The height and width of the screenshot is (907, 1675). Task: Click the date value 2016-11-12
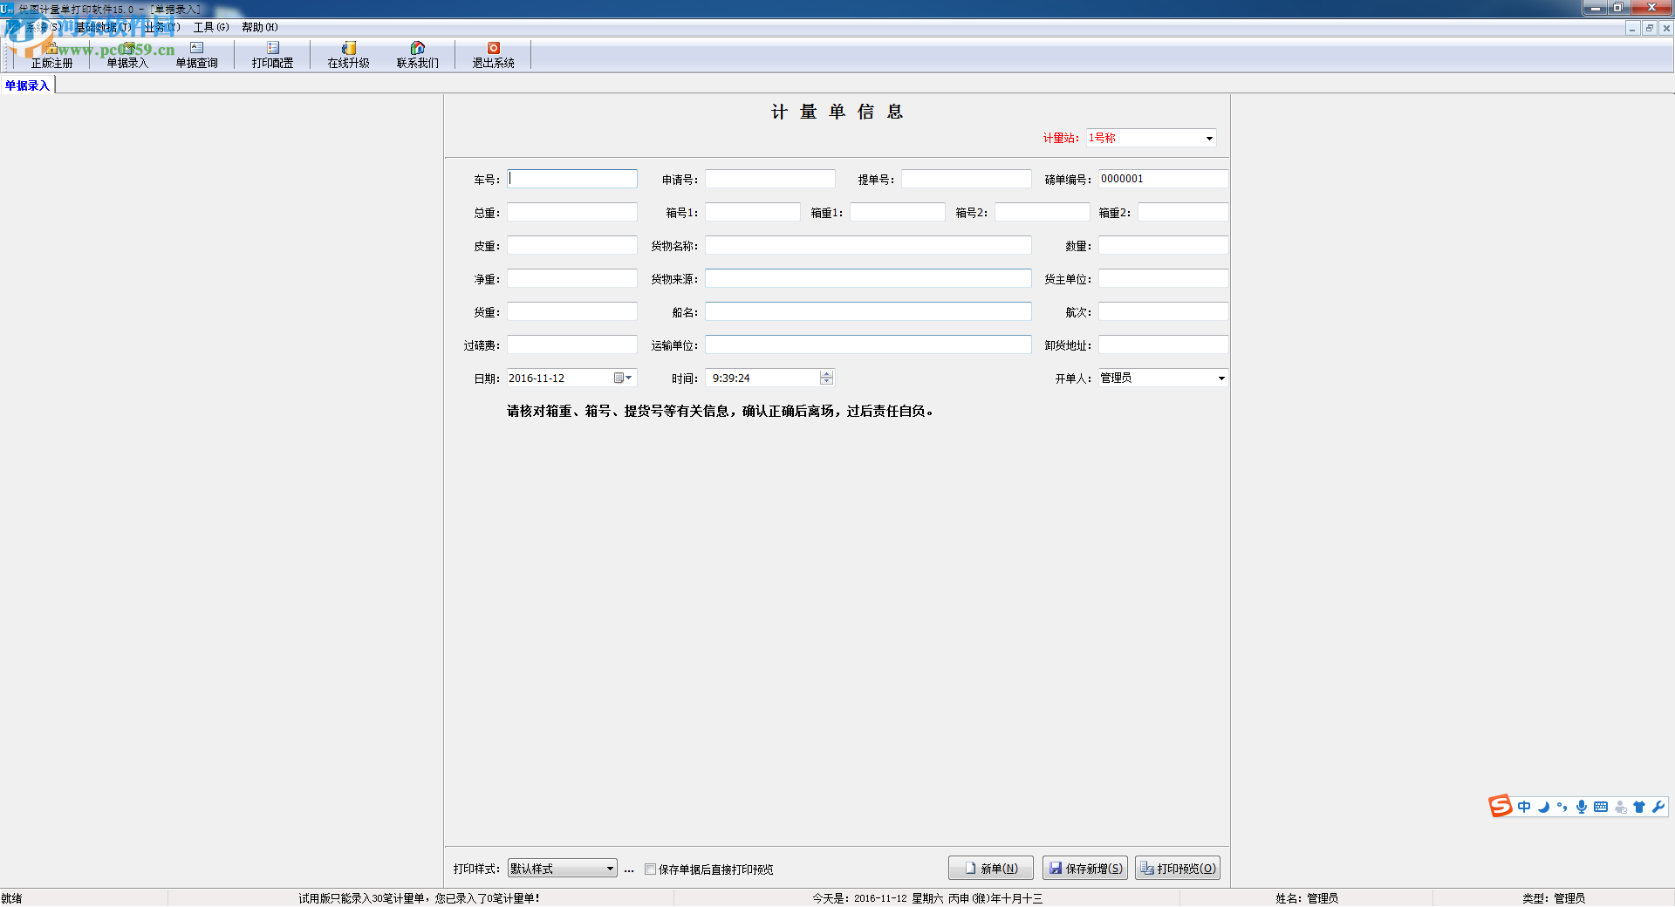pyautogui.click(x=537, y=378)
